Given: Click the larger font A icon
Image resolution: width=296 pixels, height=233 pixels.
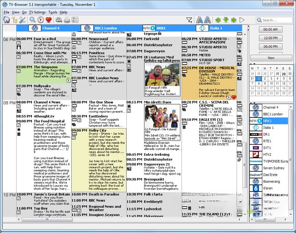Looking at the screenshot, I should tap(199, 20).
